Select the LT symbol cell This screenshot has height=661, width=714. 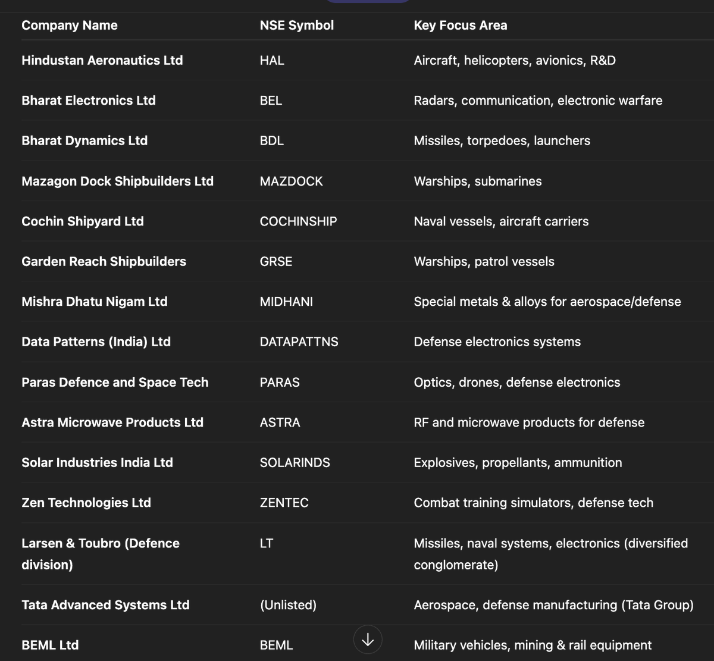point(267,543)
